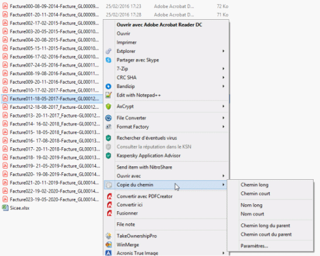Choose WinMerge entry
The height and width of the screenshot is (256, 320).
[x=128, y=244]
